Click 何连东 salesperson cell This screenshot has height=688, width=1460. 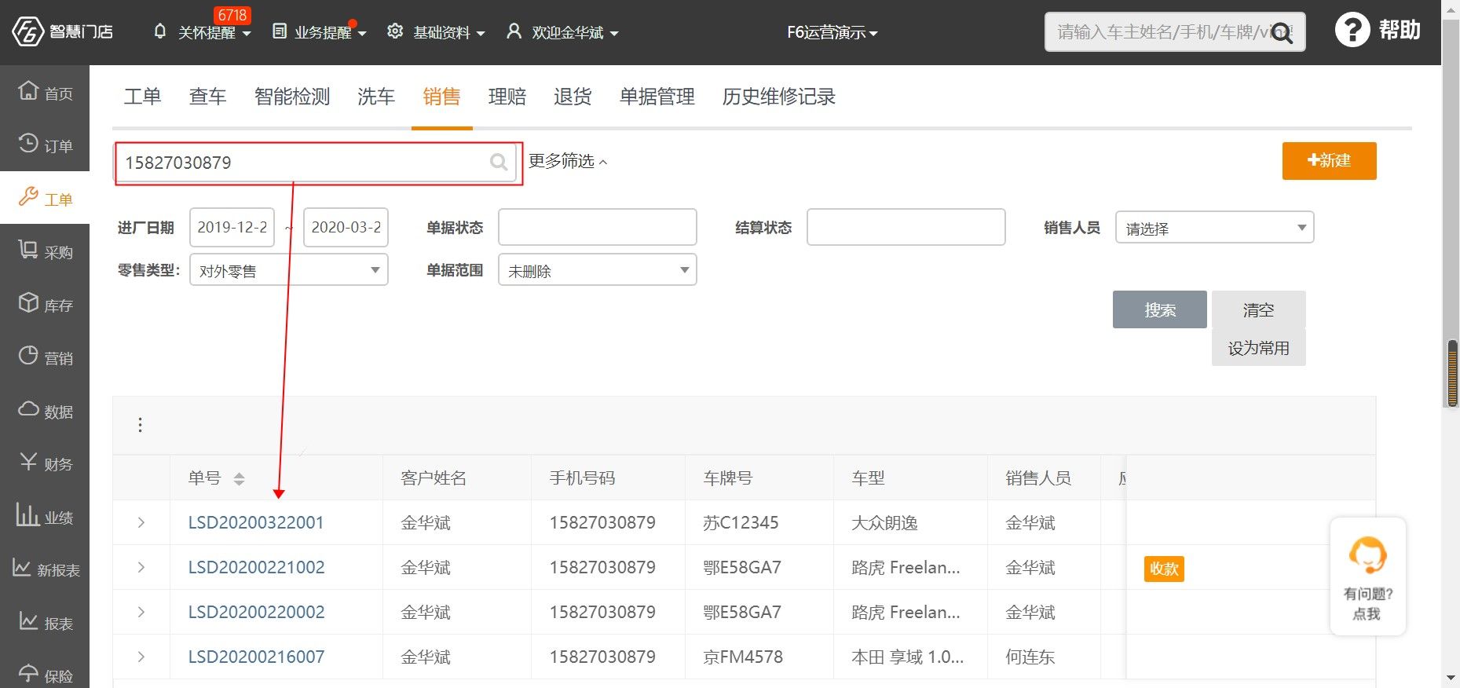point(1030,657)
